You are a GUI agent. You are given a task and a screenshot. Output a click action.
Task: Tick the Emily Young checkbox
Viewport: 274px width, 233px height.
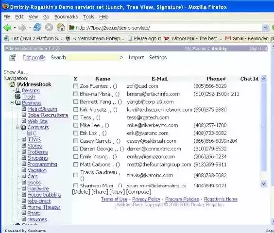pyautogui.click(x=75, y=156)
